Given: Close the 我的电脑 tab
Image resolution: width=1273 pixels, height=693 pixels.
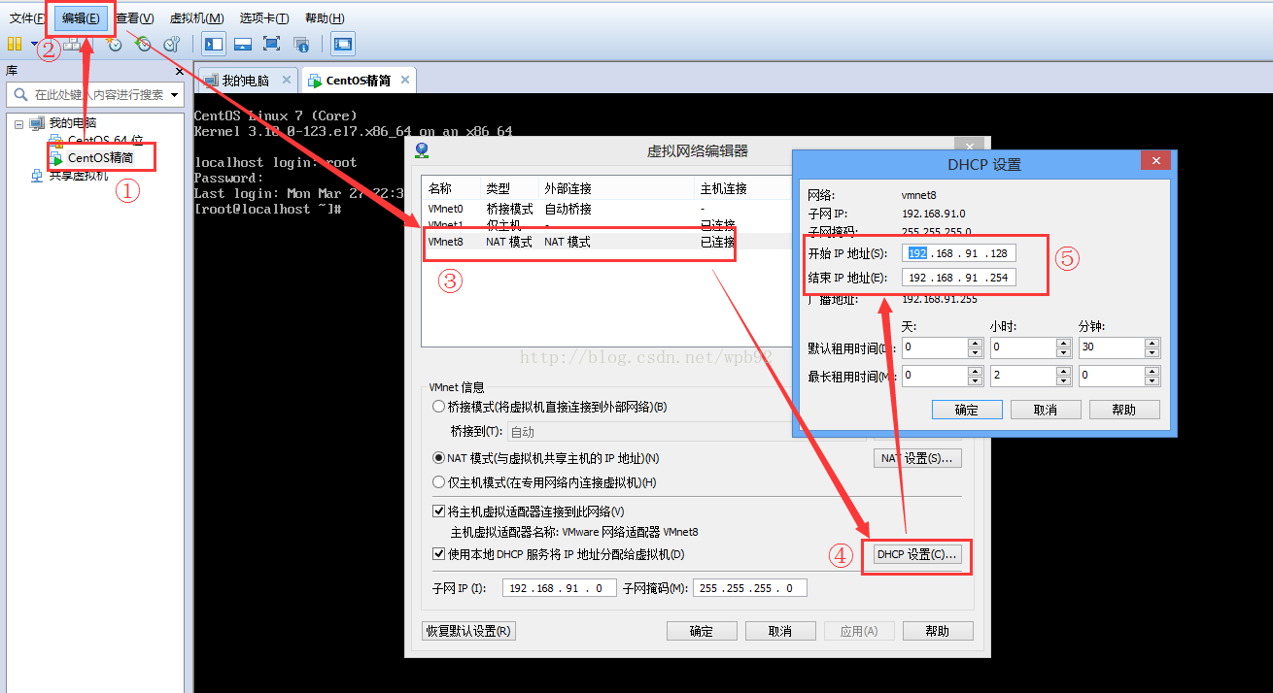Looking at the screenshot, I should pyautogui.click(x=286, y=80).
